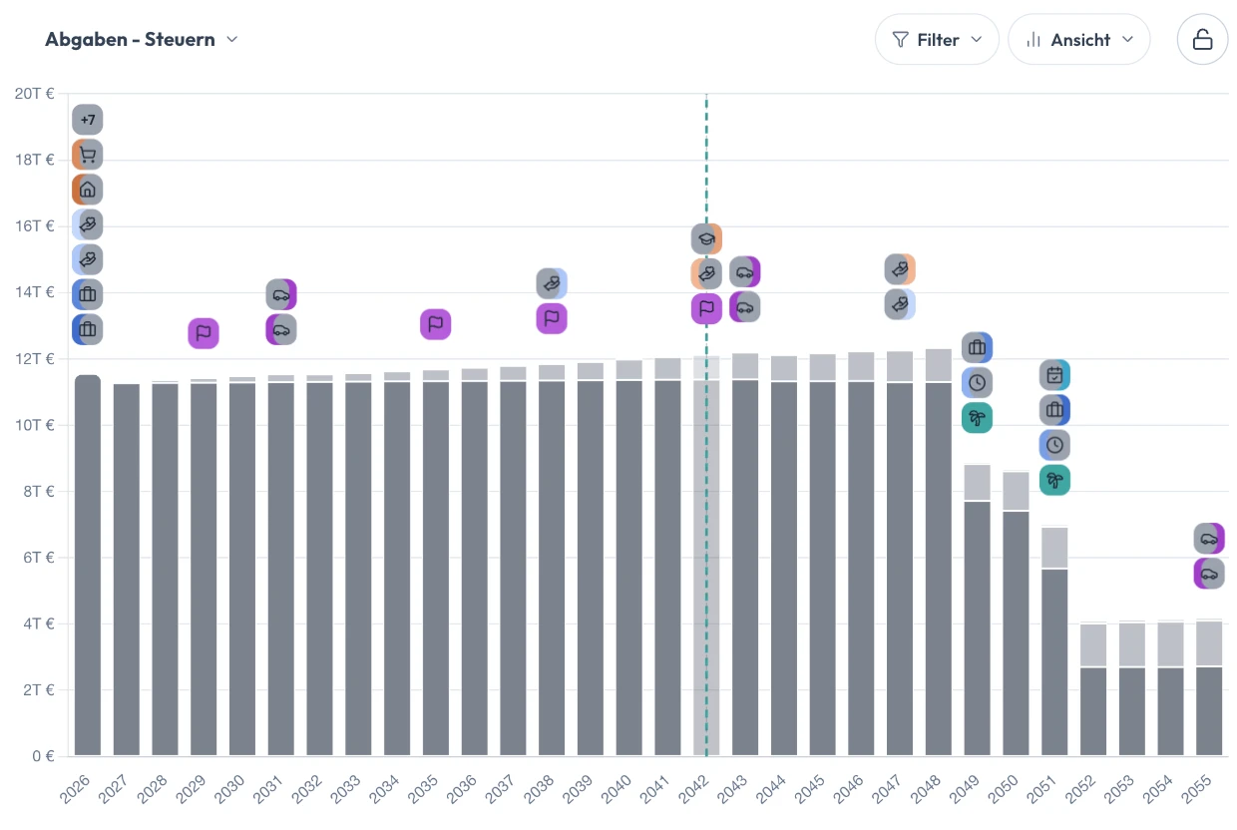The width and height of the screenshot is (1237, 830).
Task: Select the bar for year 2049
Action: (x=977, y=611)
